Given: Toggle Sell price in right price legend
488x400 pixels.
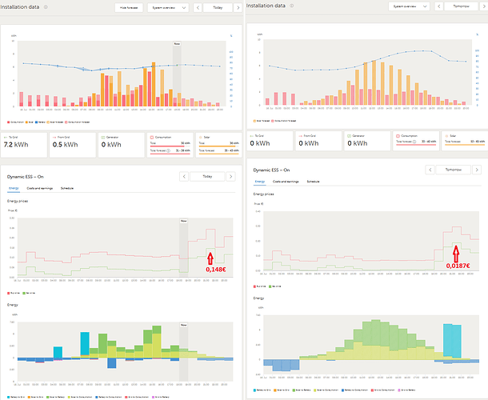Looking at the screenshot, I should pos(275,286).
